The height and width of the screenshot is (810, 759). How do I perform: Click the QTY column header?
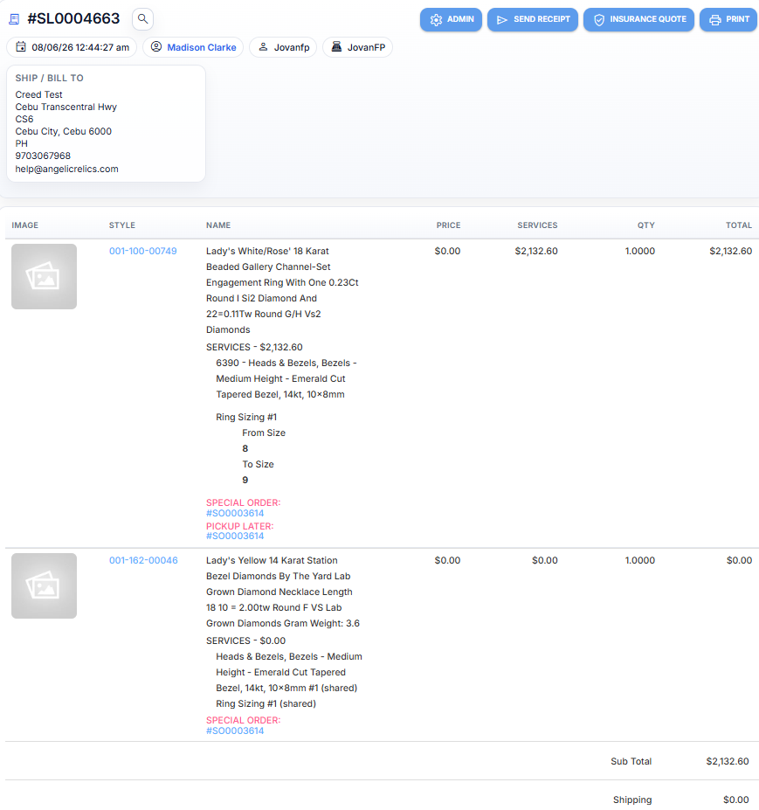point(645,225)
